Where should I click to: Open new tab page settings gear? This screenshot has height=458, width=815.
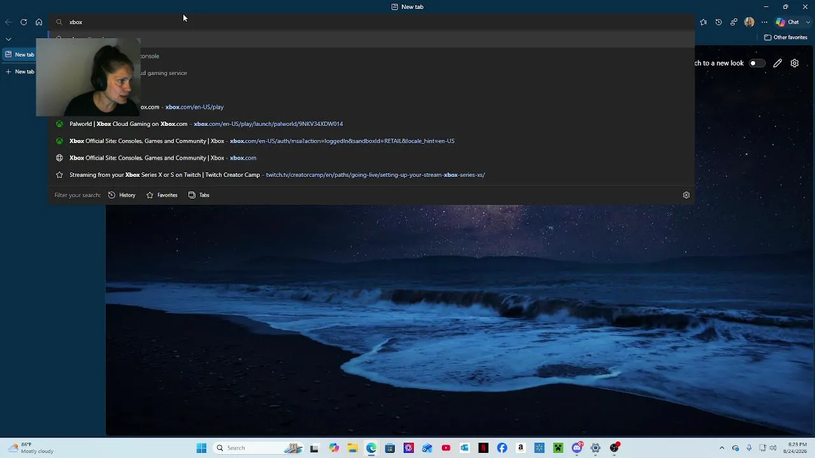point(795,63)
